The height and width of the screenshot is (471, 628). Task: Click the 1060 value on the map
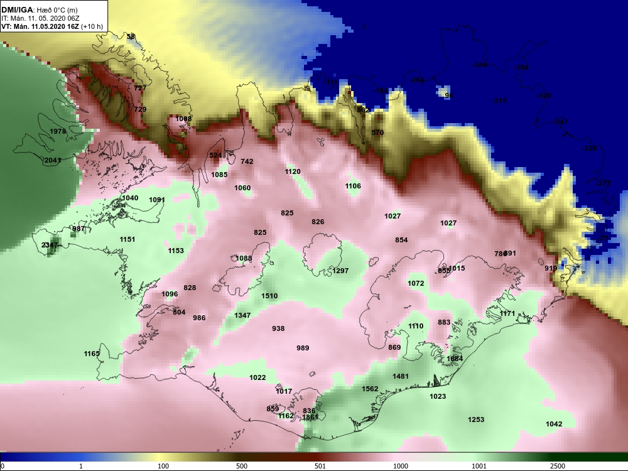[x=242, y=188]
